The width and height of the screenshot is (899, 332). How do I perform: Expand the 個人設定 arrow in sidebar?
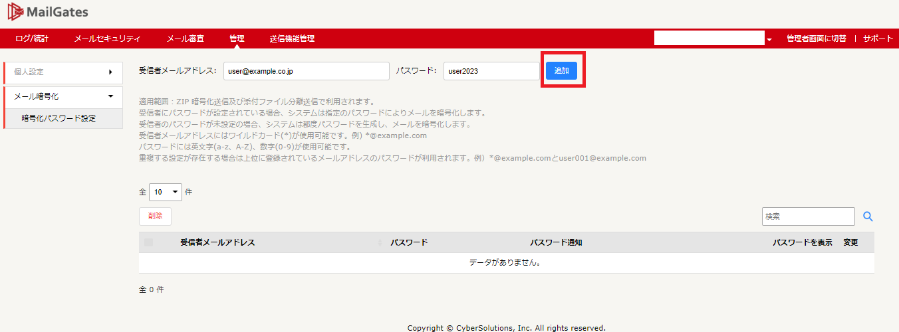pyautogui.click(x=110, y=72)
